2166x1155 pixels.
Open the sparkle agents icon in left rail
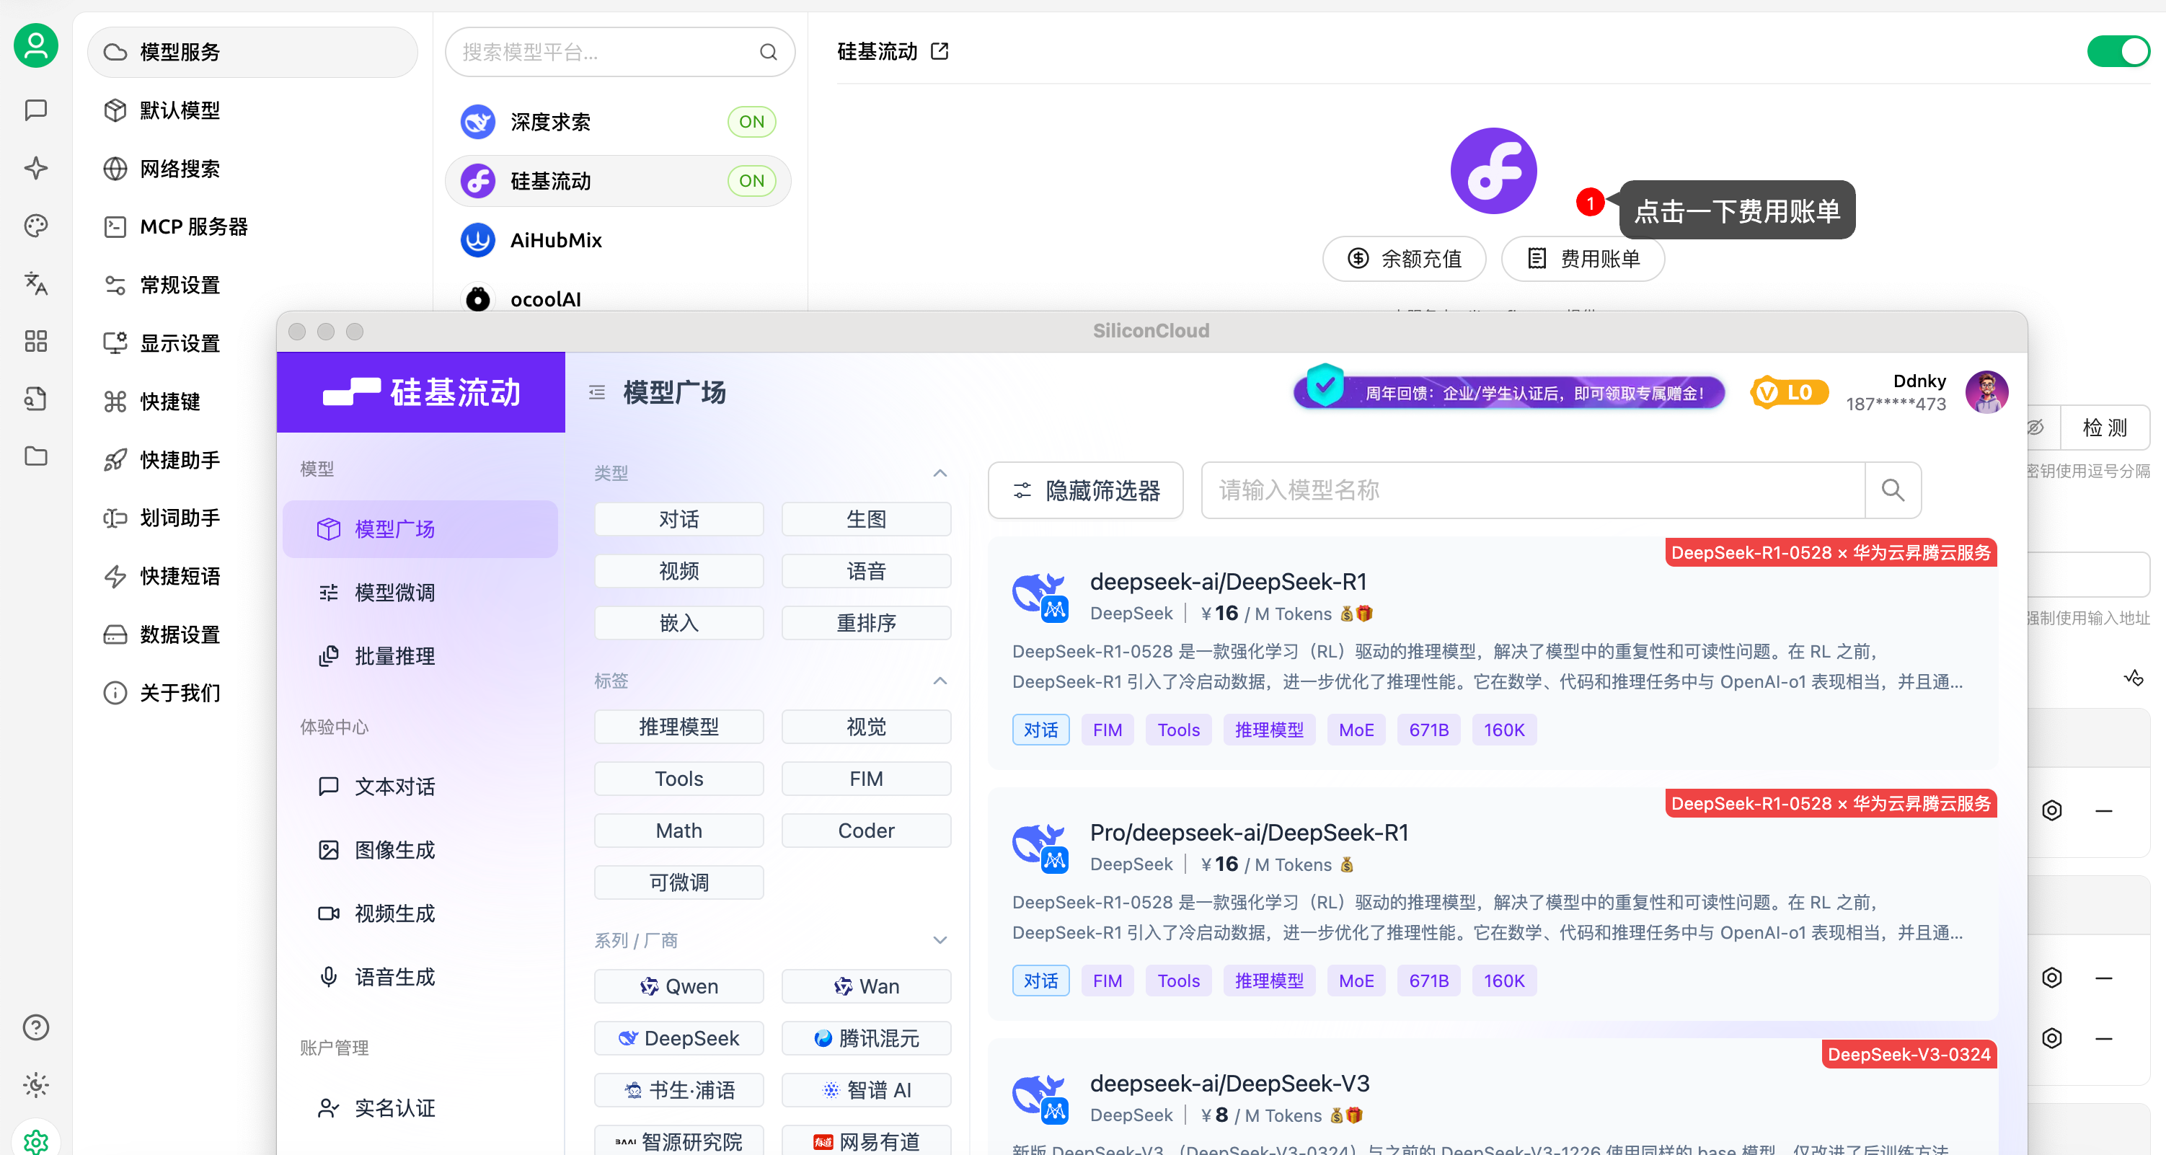[x=36, y=168]
